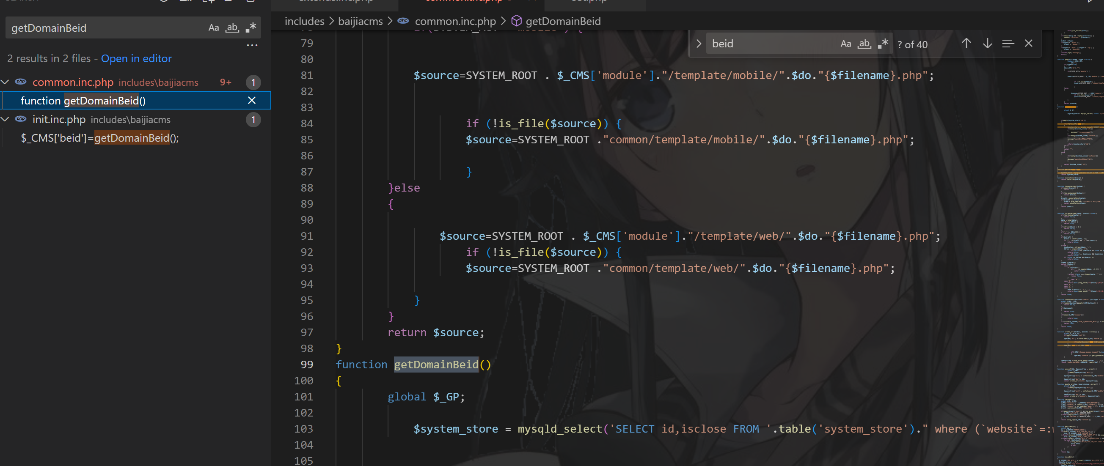The image size is (1104, 466).
Task: Toggle Find in Selection
Action: click(1008, 44)
